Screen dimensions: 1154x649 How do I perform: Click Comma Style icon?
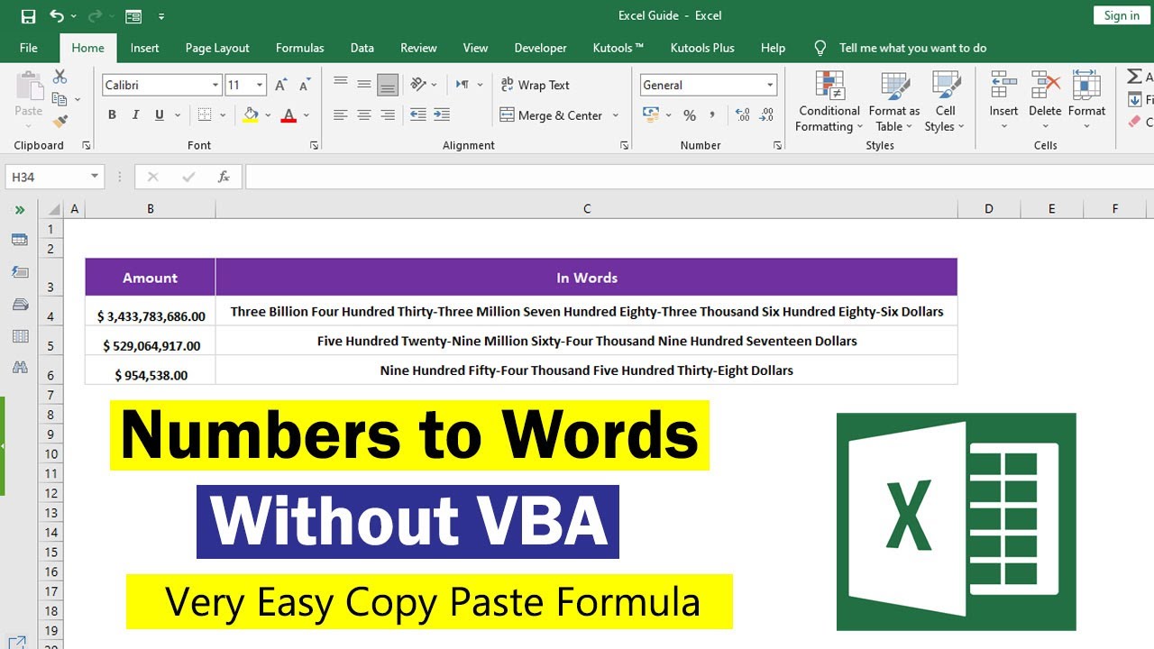(x=713, y=114)
